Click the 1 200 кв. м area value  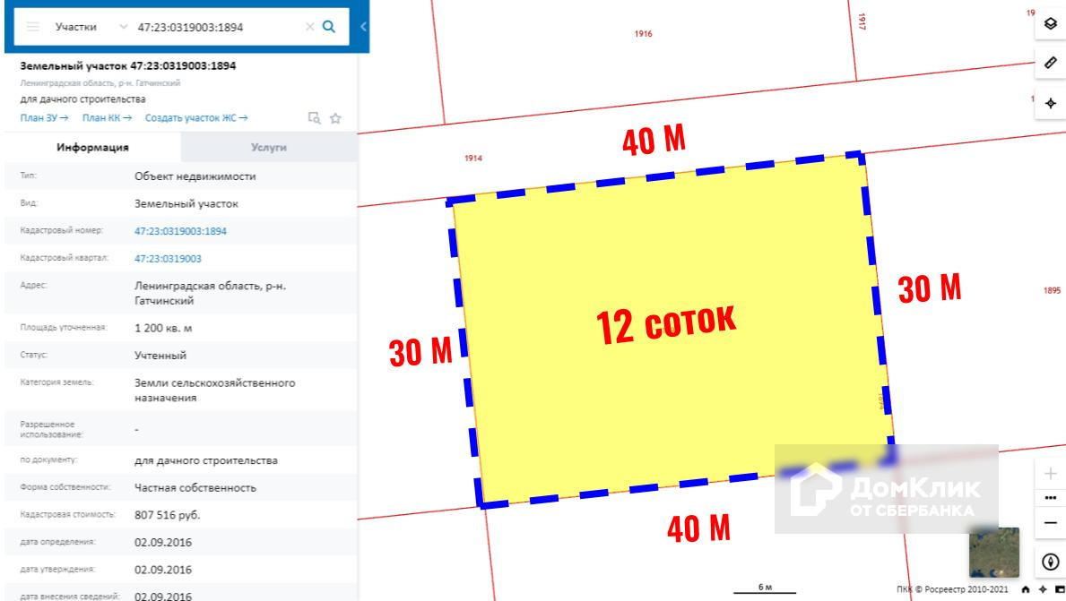[x=163, y=328]
